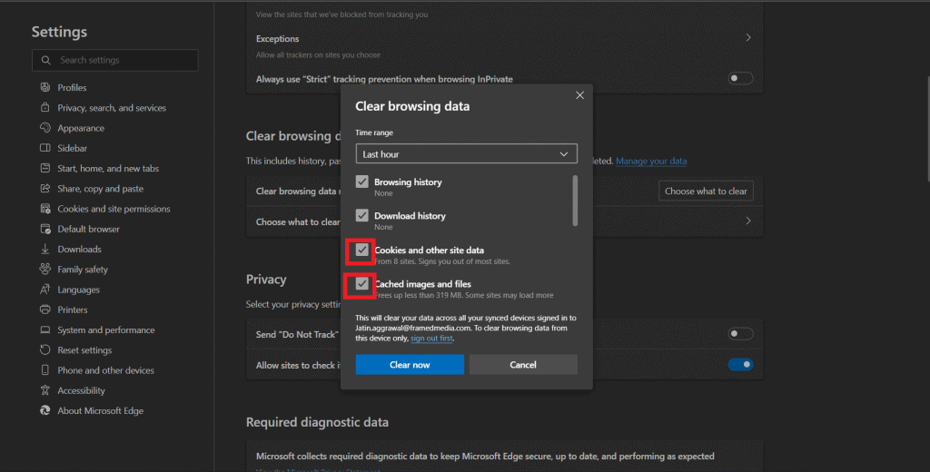Go to Printers settings
This screenshot has width=930, height=472.
(73, 309)
